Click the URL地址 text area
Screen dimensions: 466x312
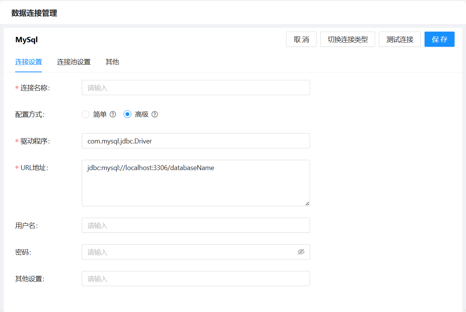tap(196, 183)
